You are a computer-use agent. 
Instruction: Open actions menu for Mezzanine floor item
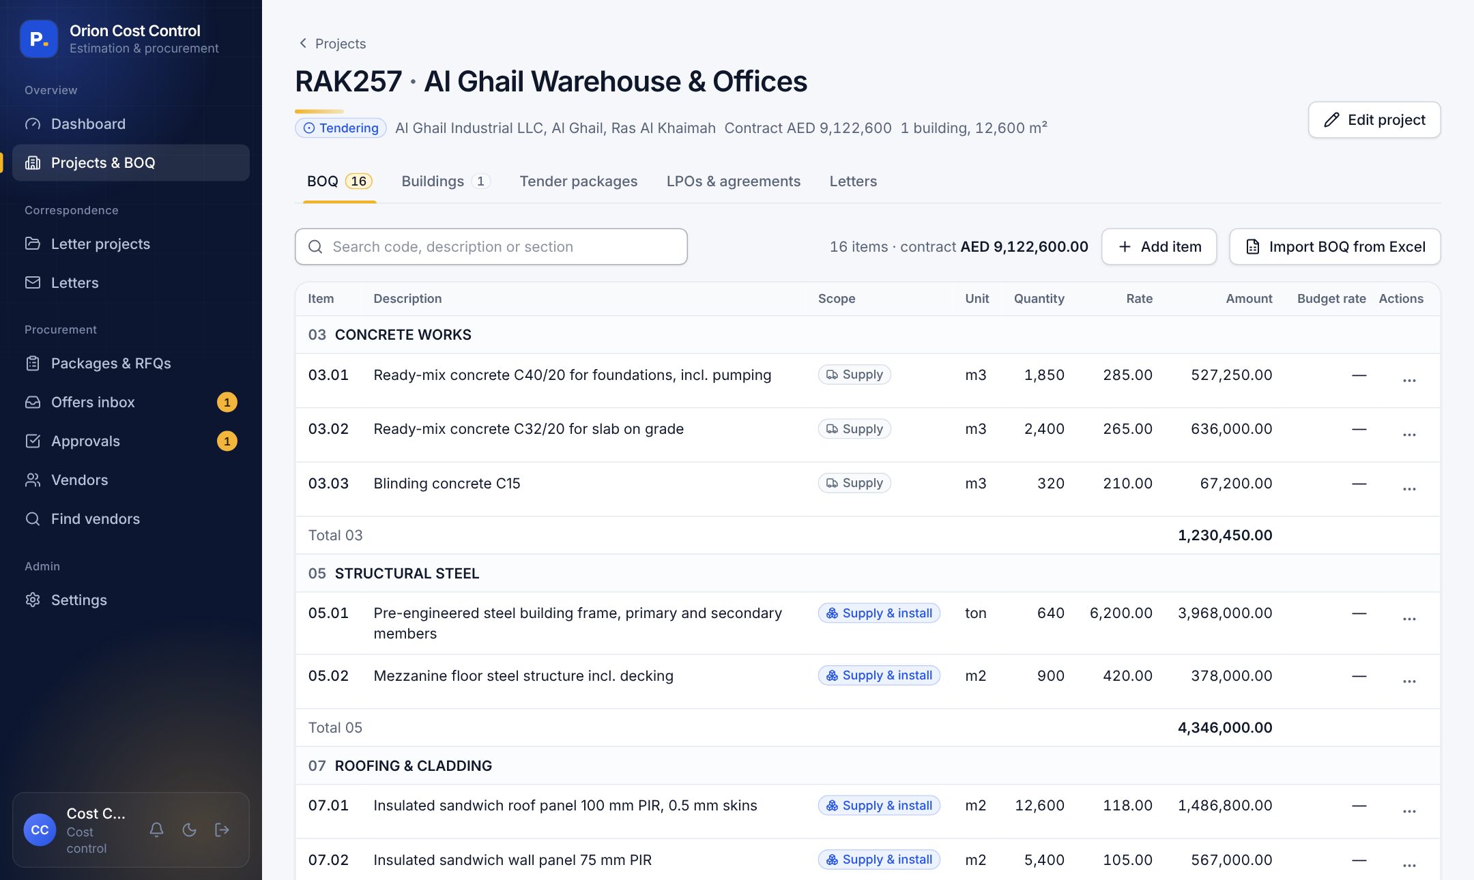[x=1409, y=681]
